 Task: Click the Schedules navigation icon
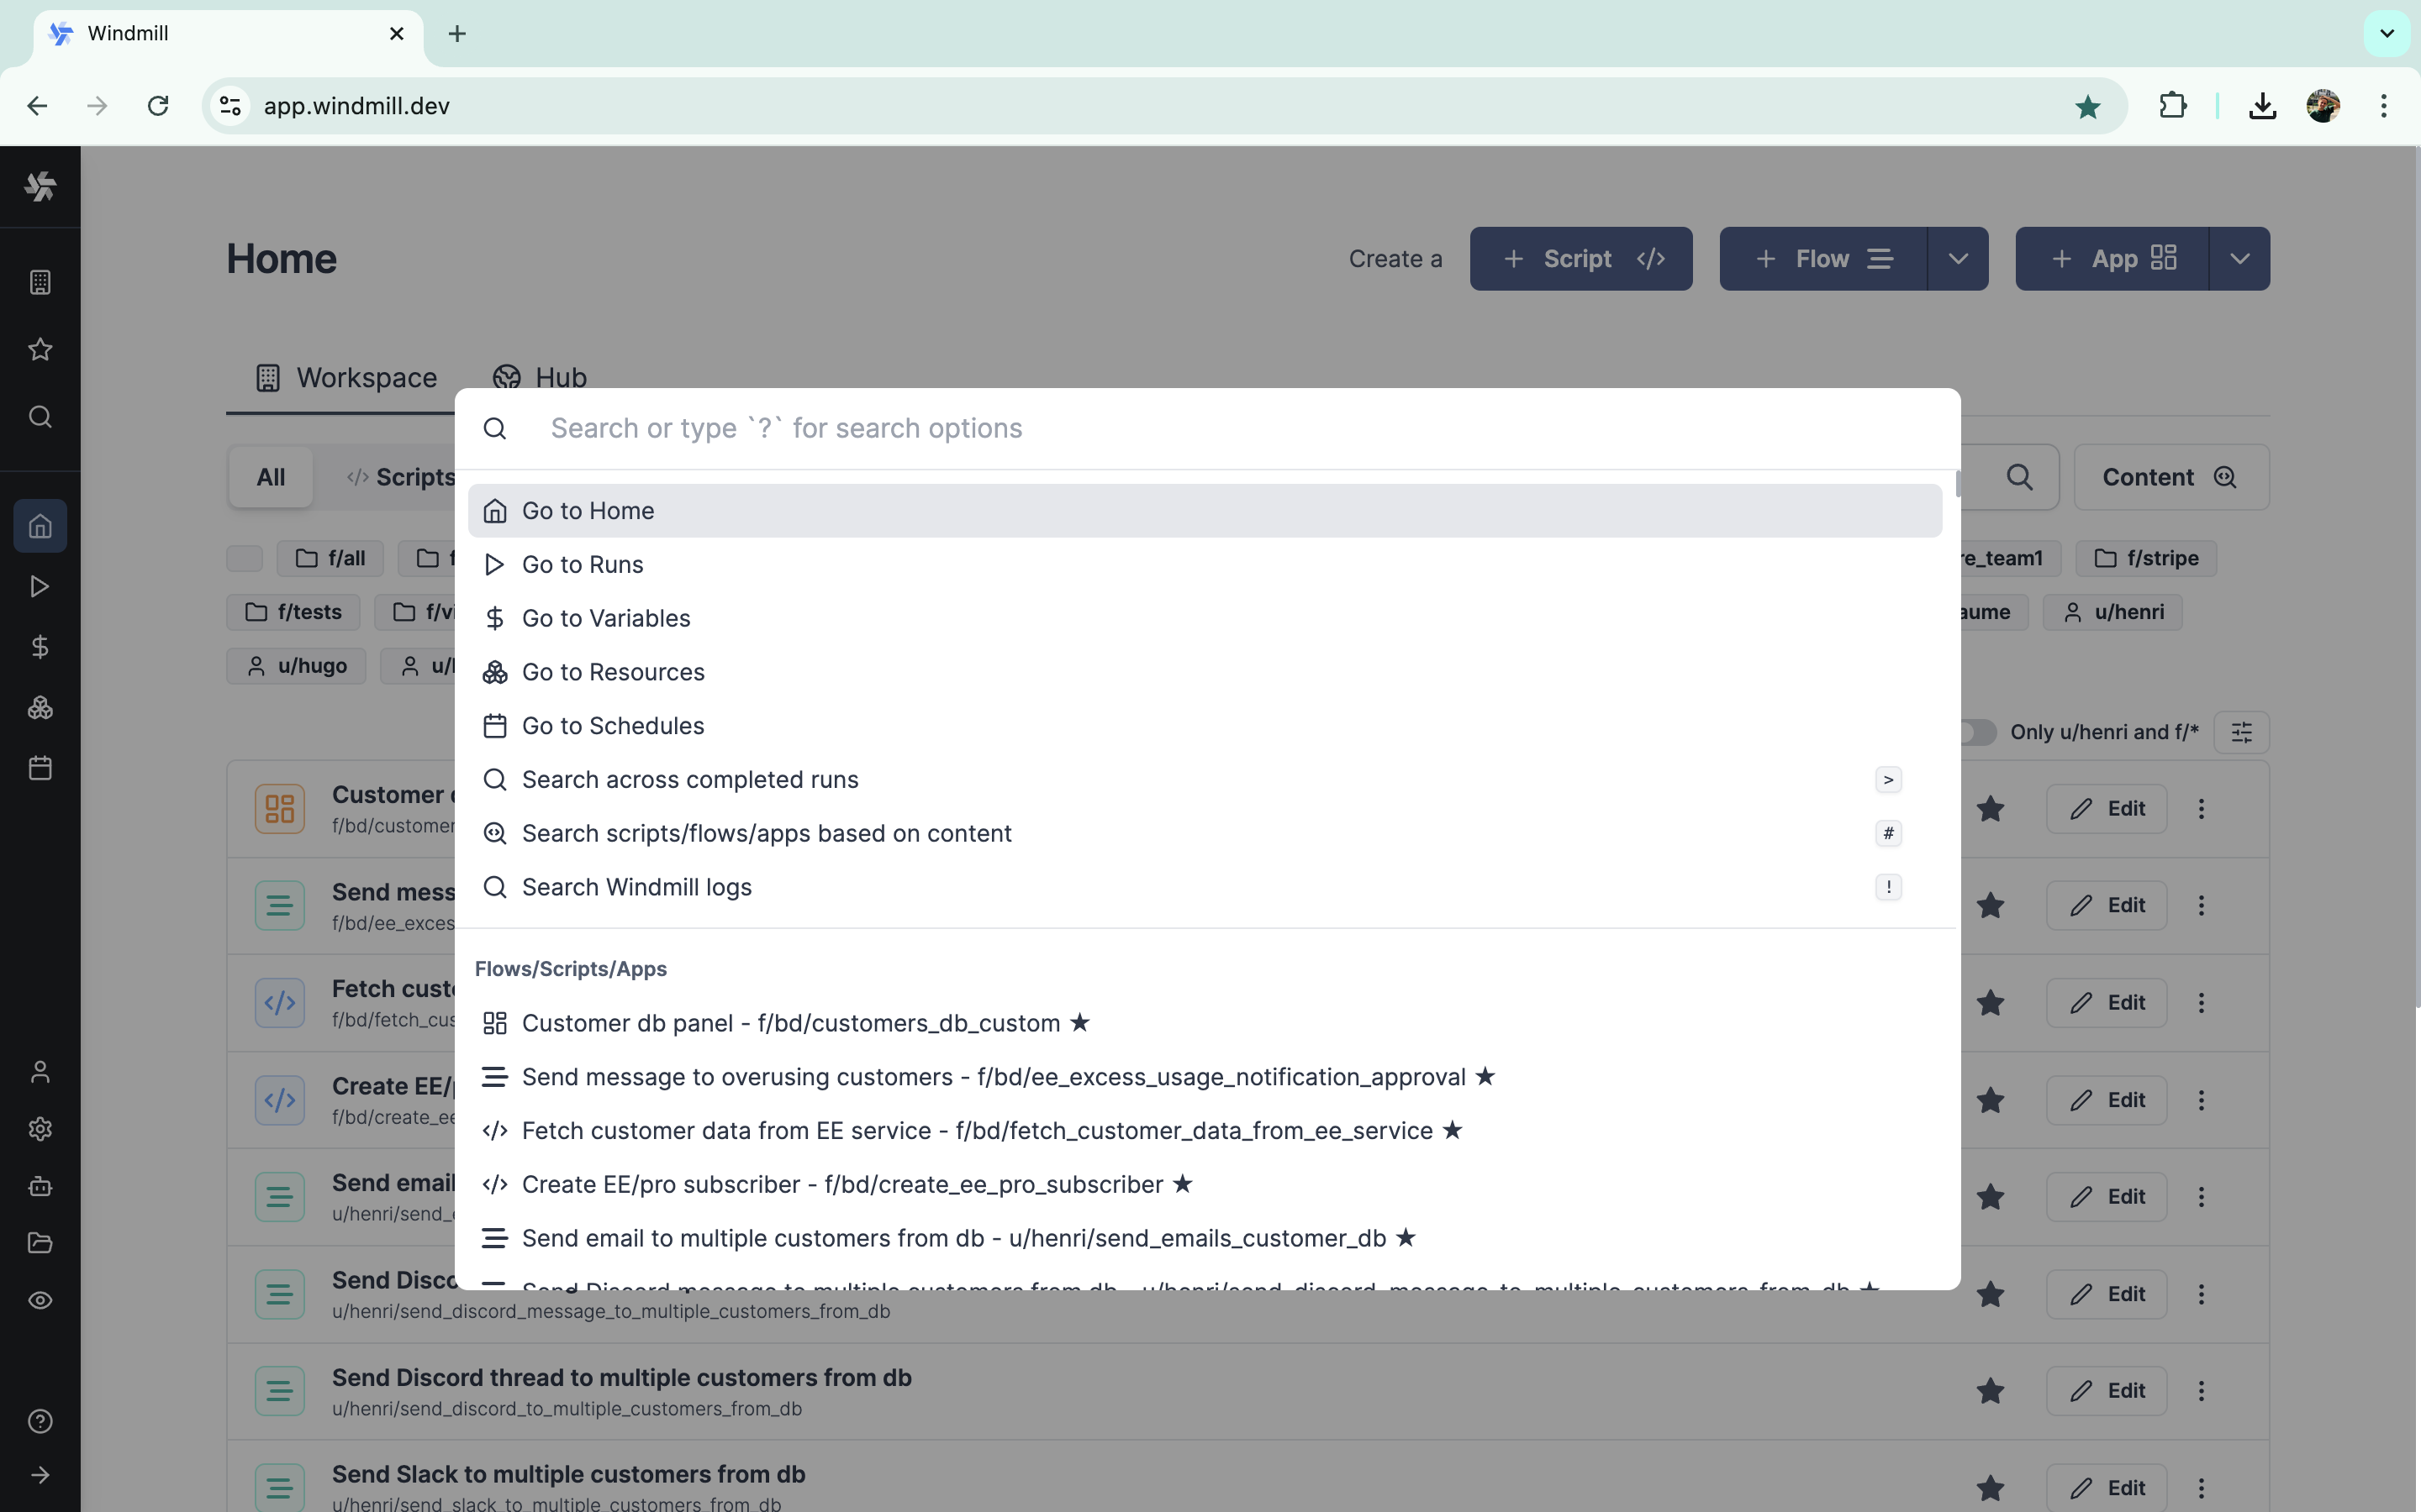coord(40,766)
